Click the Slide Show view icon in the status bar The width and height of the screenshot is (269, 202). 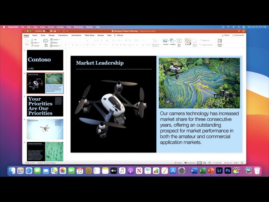[x=209, y=163]
